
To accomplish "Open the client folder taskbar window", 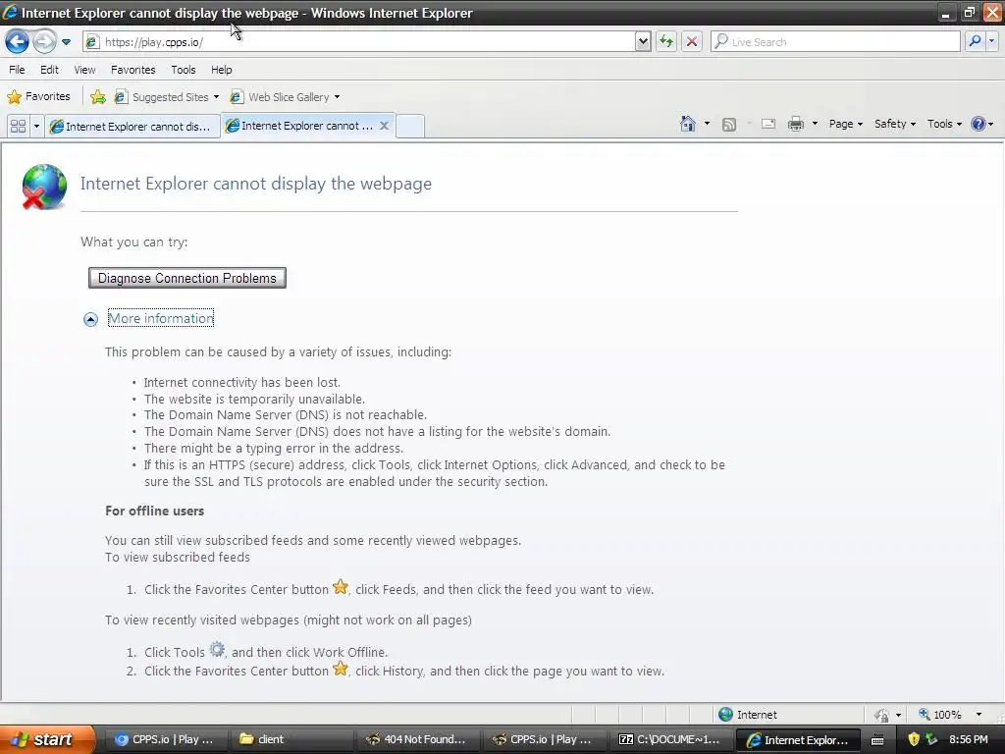I will coord(291,739).
